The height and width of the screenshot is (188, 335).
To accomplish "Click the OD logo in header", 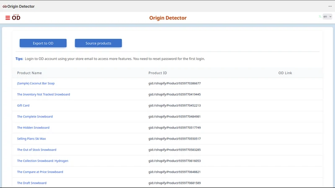I will (16, 17).
